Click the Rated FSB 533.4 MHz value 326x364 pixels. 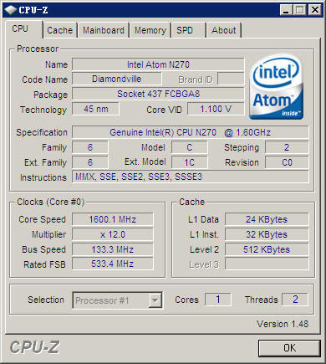click(x=113, y=264)
